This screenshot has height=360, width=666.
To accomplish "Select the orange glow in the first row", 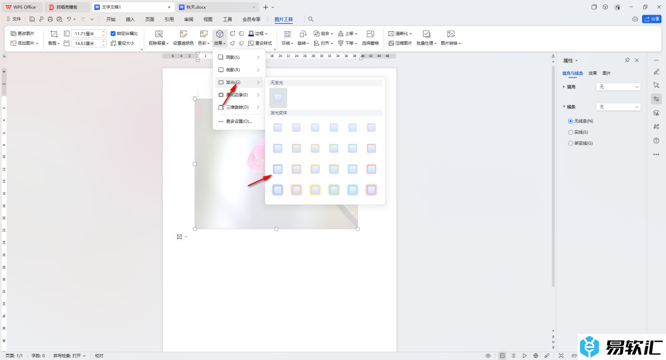I will pyautogui.click(x=297, y=127).
